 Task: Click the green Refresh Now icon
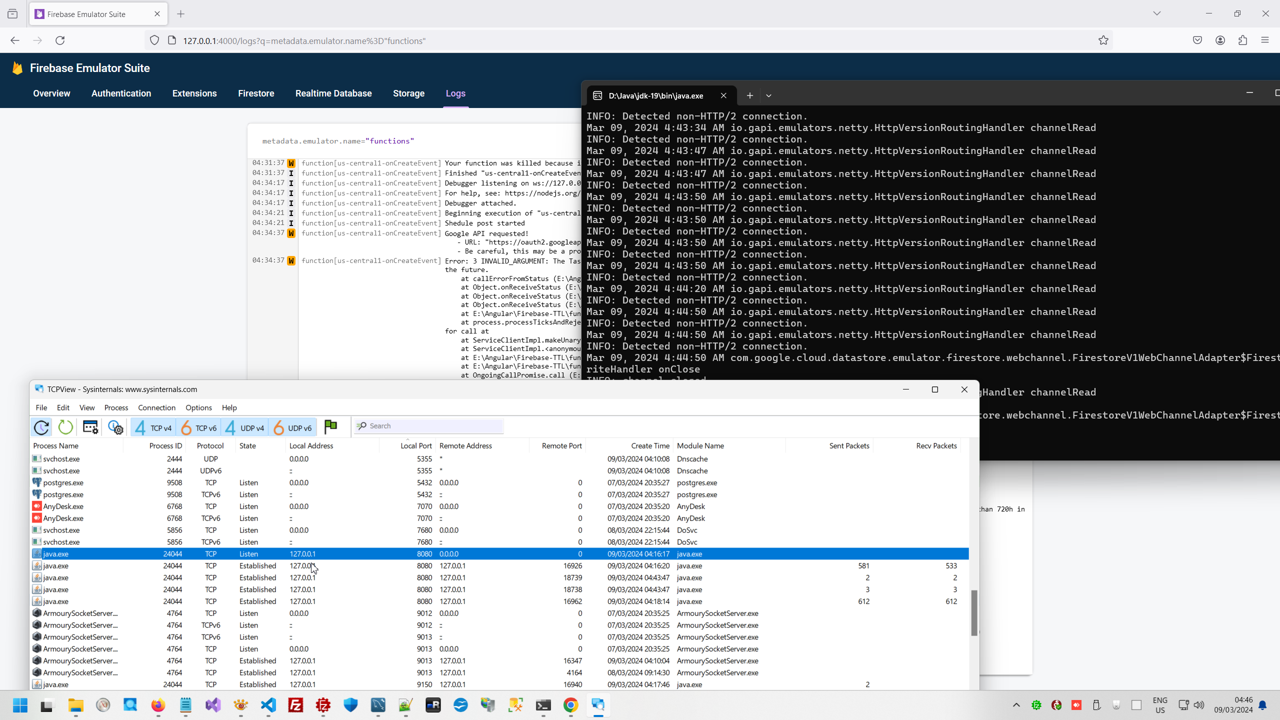click(65, 427)
